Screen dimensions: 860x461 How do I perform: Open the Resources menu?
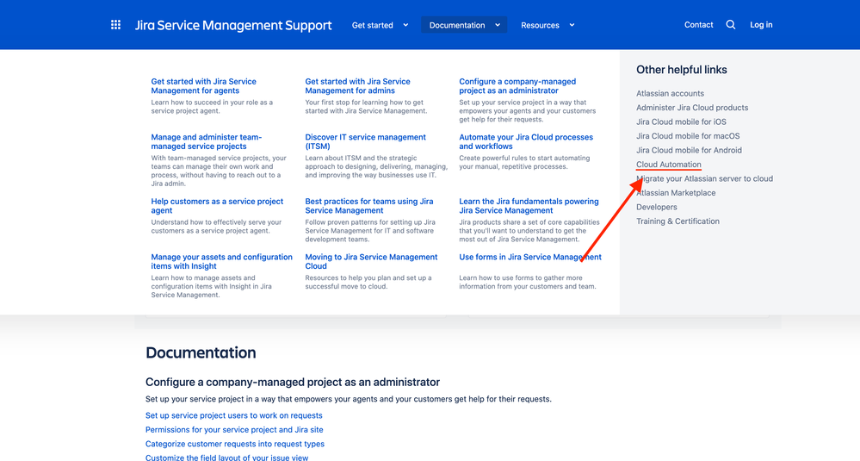point(541,25)
